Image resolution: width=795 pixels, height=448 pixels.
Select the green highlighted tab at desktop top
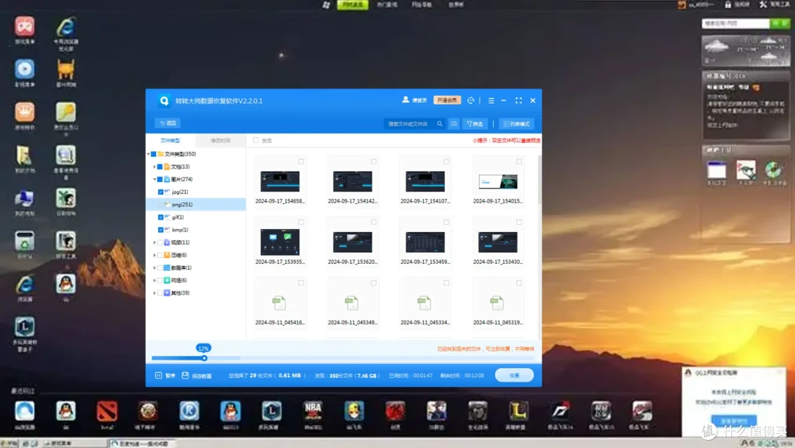[353, 4]
